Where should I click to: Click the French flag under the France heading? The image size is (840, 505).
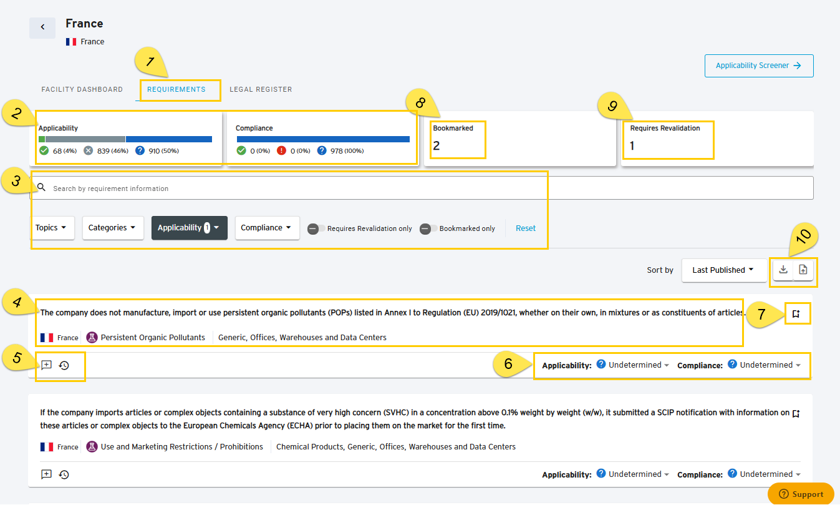[71, 42]
